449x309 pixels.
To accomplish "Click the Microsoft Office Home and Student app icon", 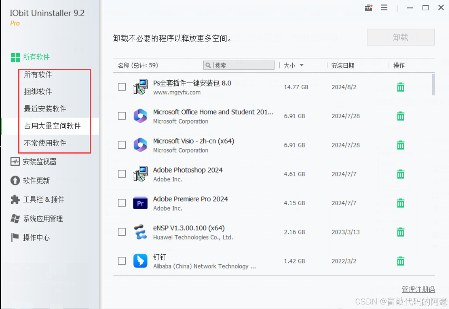I will 140,116.
